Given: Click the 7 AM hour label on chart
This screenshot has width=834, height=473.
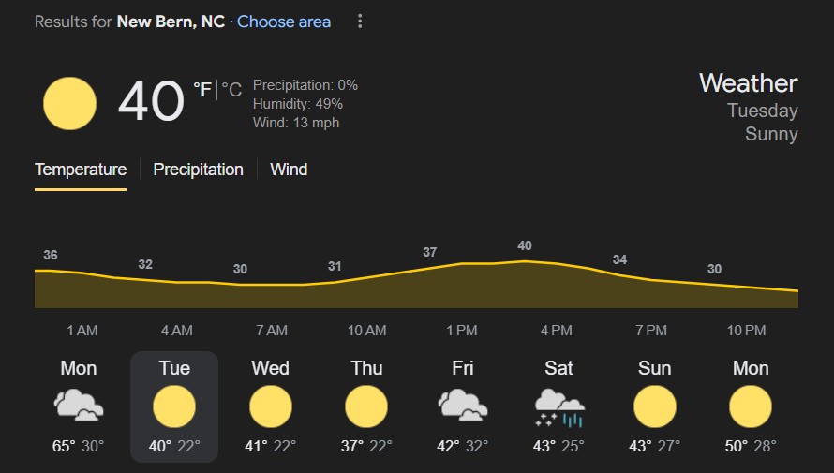Looking at the screenshot, I should click(x=272, y=331).
